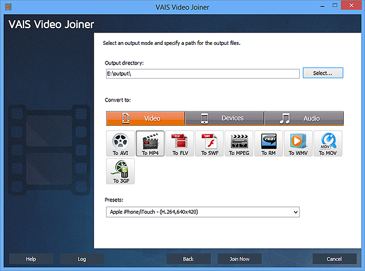Screen dimensions: 365x271
Task: Pick the To WMV format icon
Action: (298, 143)
